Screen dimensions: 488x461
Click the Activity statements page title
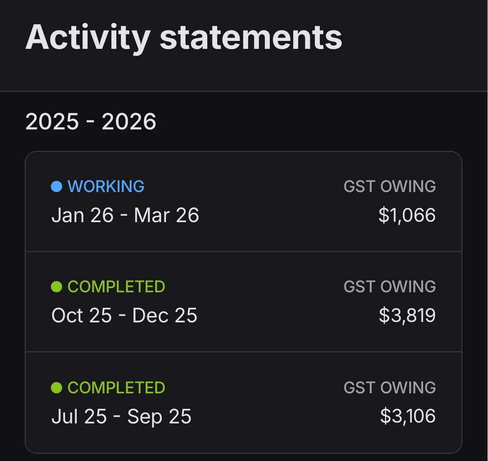click(x=184, y=38)
